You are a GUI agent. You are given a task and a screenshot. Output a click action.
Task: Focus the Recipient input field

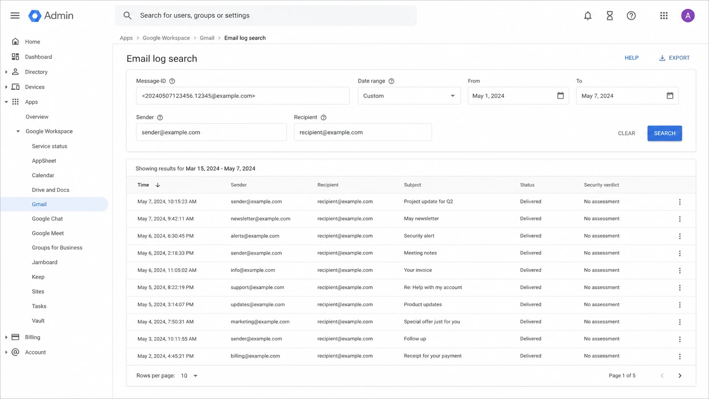coord(363,132)
